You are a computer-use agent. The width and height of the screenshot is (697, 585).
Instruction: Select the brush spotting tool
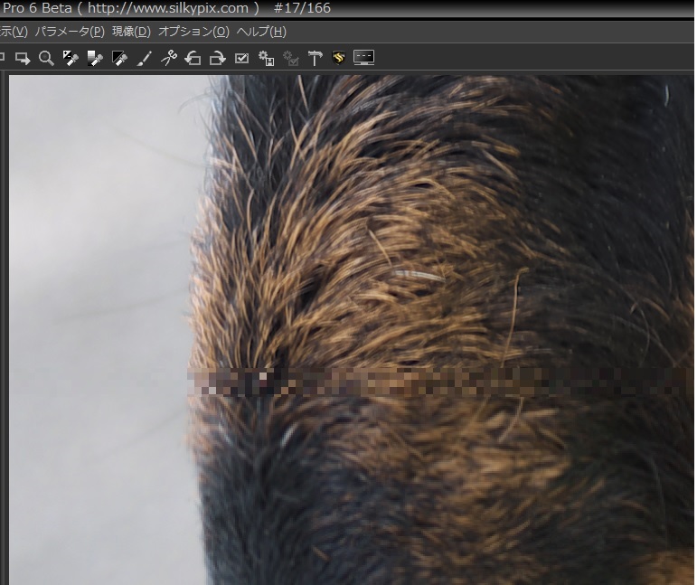(x=144, y=58)
